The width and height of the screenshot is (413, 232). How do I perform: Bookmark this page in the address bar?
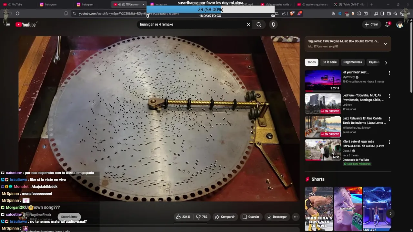coord(66,14)
